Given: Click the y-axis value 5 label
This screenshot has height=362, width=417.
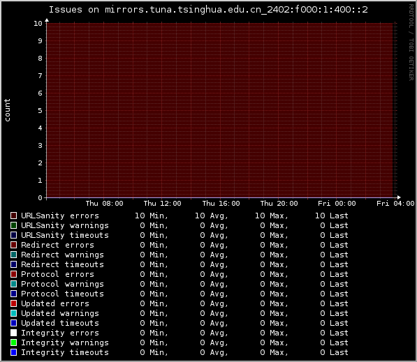Looking at the screenshot, I should pyautogui.click(x=40, y=110).
